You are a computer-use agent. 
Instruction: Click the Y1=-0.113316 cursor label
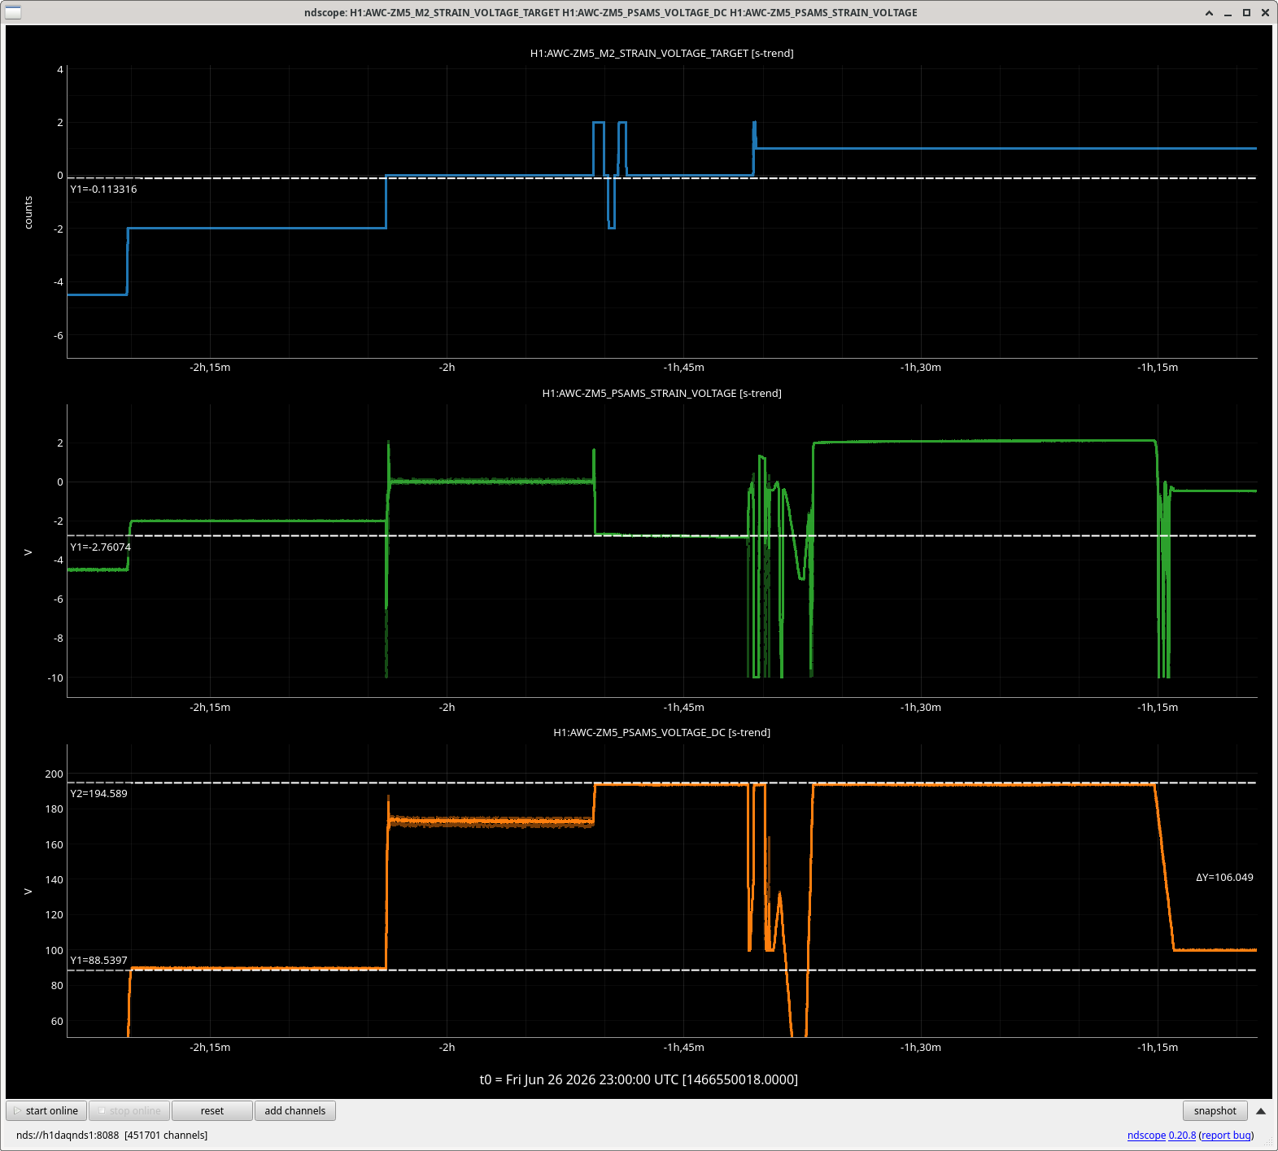103,189
